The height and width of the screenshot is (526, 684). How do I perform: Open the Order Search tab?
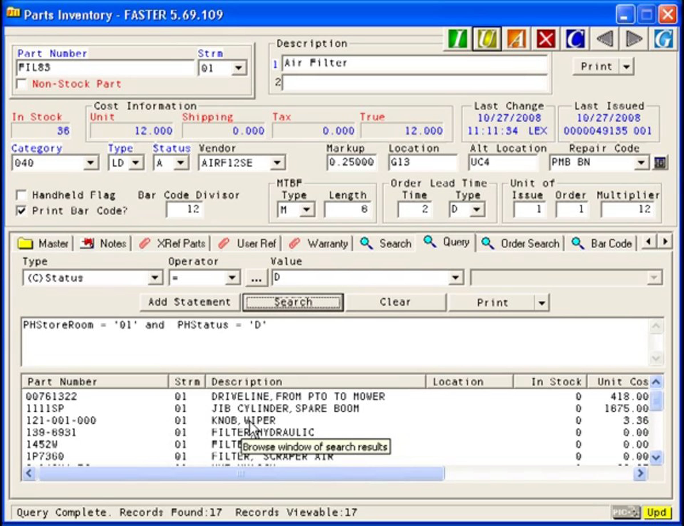click(520, 243)
